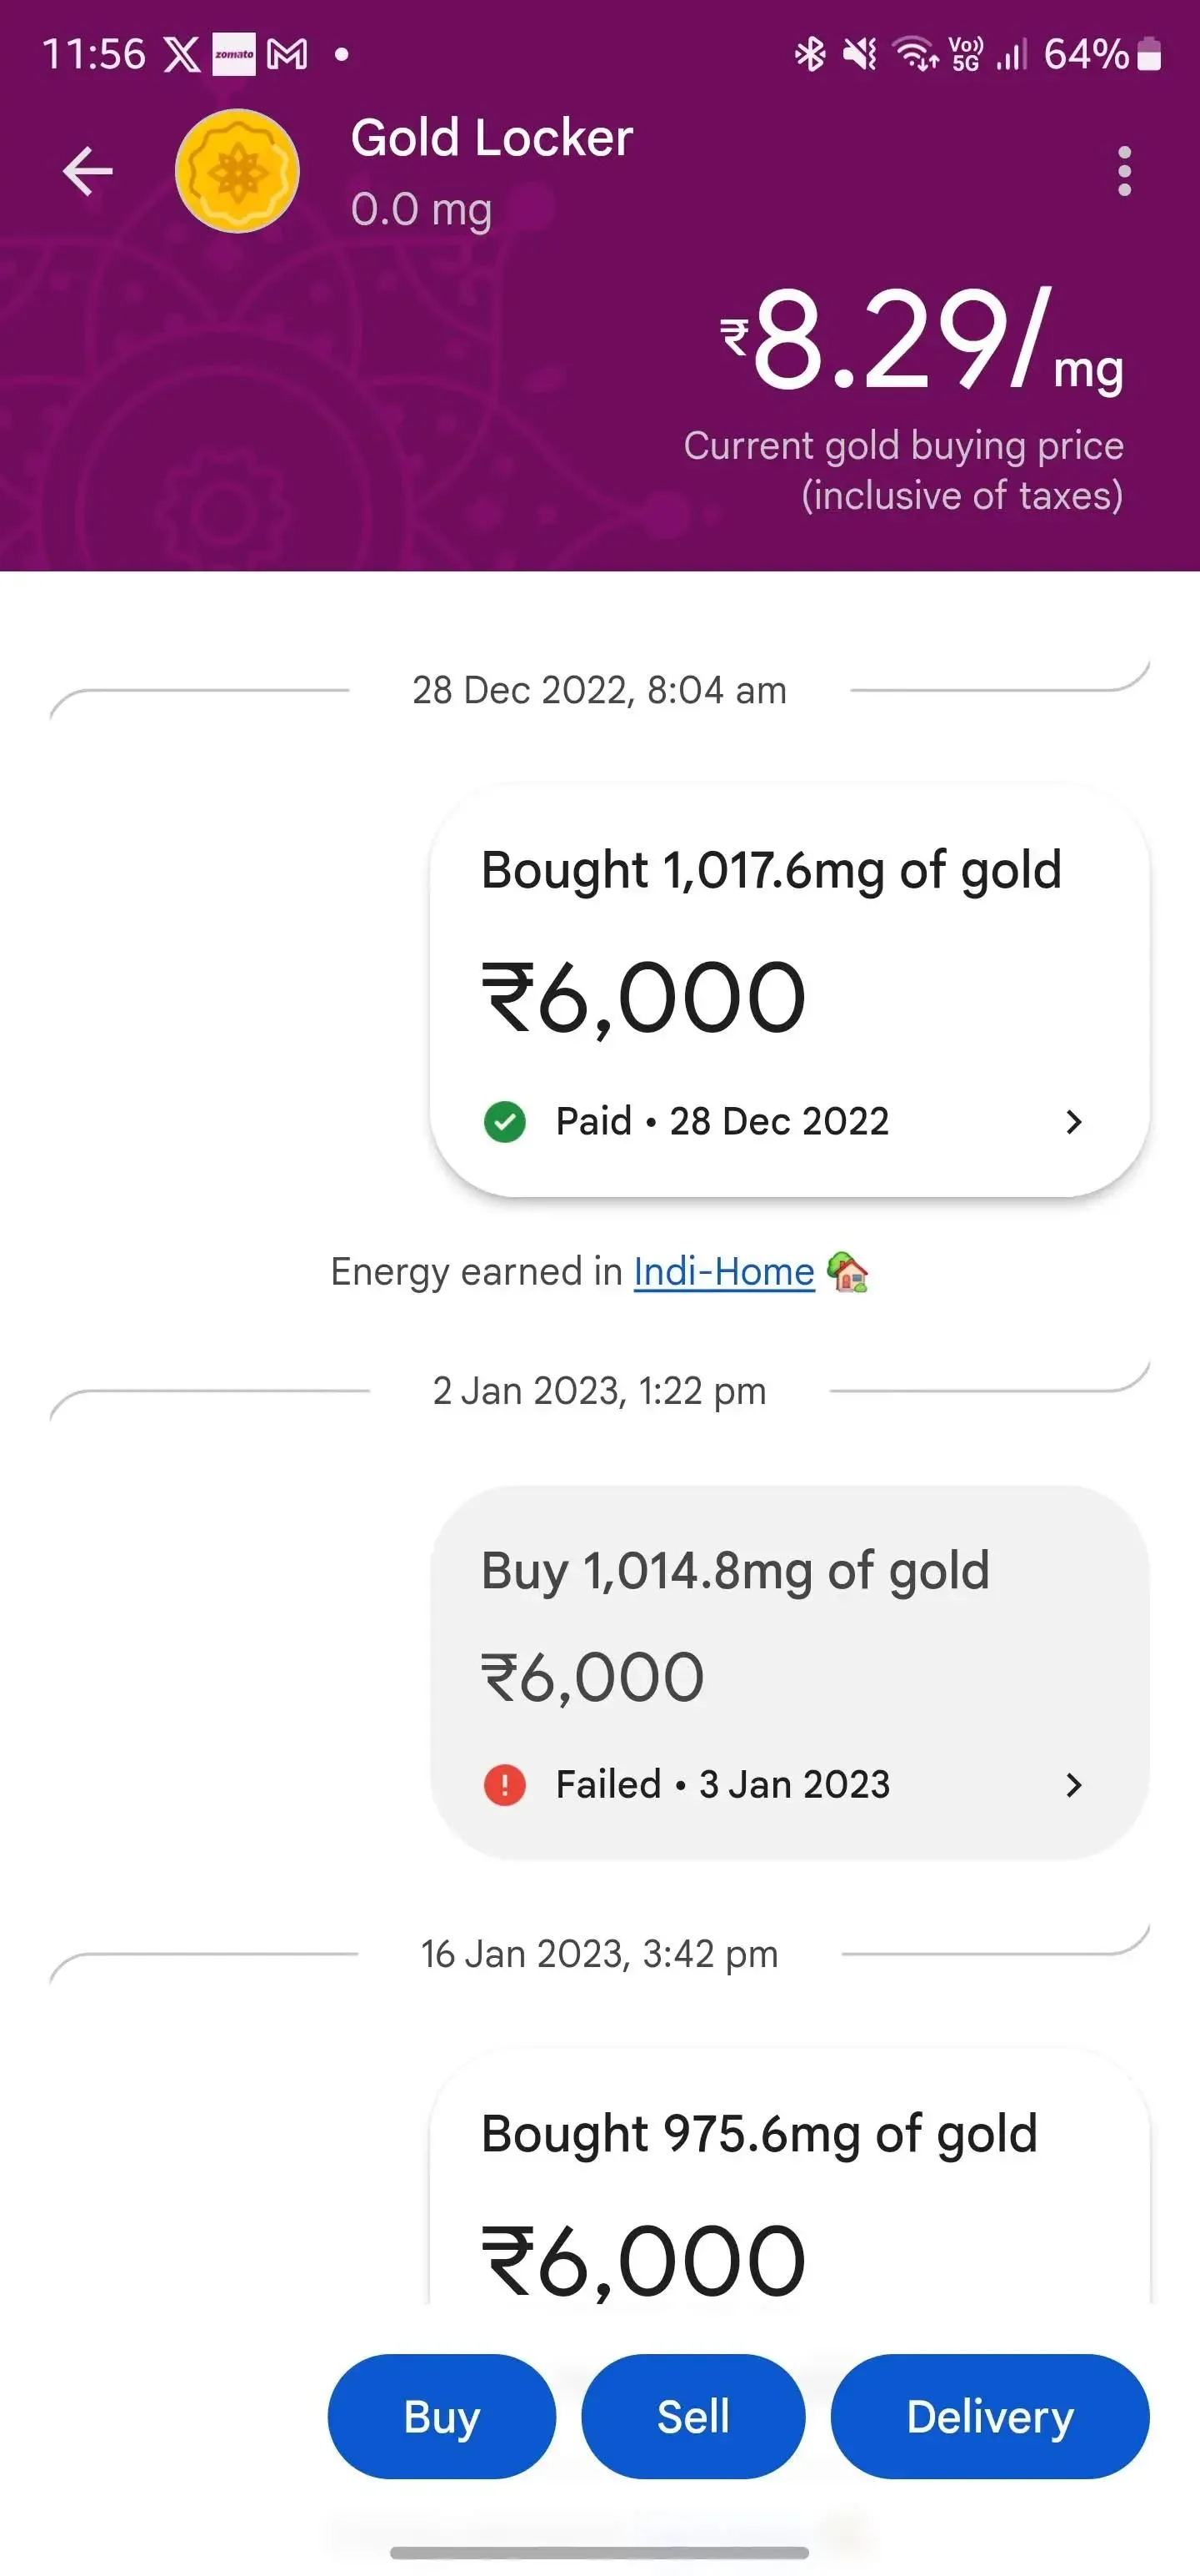Viewport: 1200px width, 2576px height.
Task: Tap the Zomato notification icon
Action: click(x=234, y=54)
